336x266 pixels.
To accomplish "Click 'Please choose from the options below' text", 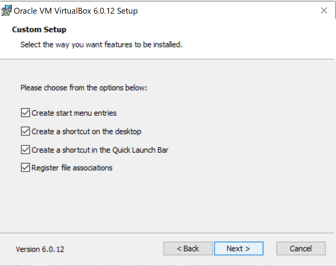I will (x=84, y=88).
